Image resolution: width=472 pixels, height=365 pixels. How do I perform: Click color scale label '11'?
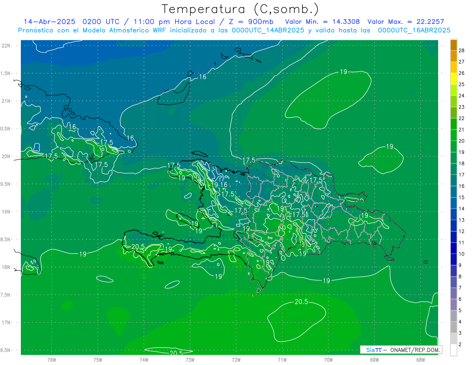click(x=462, y=243)
